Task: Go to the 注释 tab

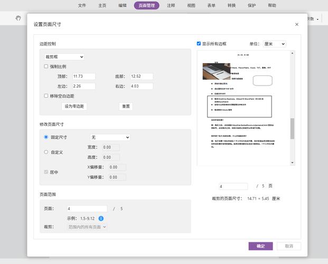Action: (171, 5)
